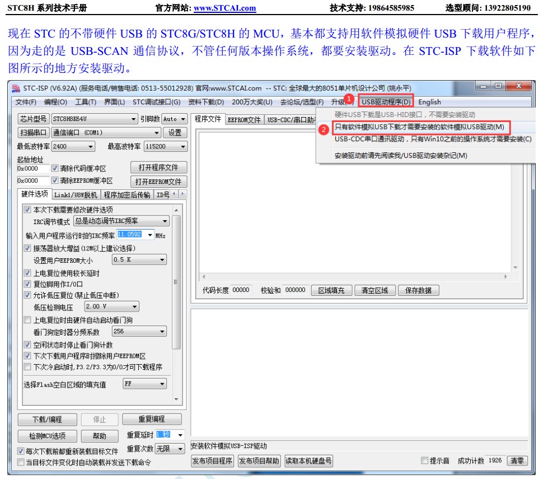Enable 当目标文件变化时自动装载 checkbox
Screen dimensions: 539x479
coord(21,462)
